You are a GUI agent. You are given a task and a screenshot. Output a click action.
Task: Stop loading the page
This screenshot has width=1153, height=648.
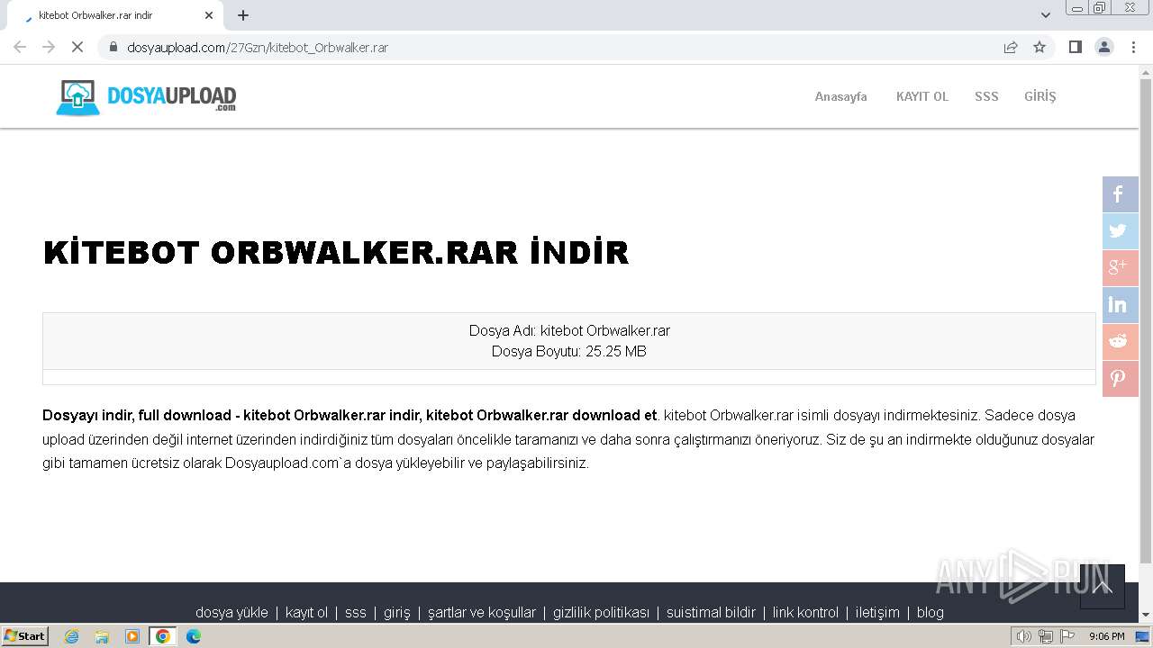77,47
